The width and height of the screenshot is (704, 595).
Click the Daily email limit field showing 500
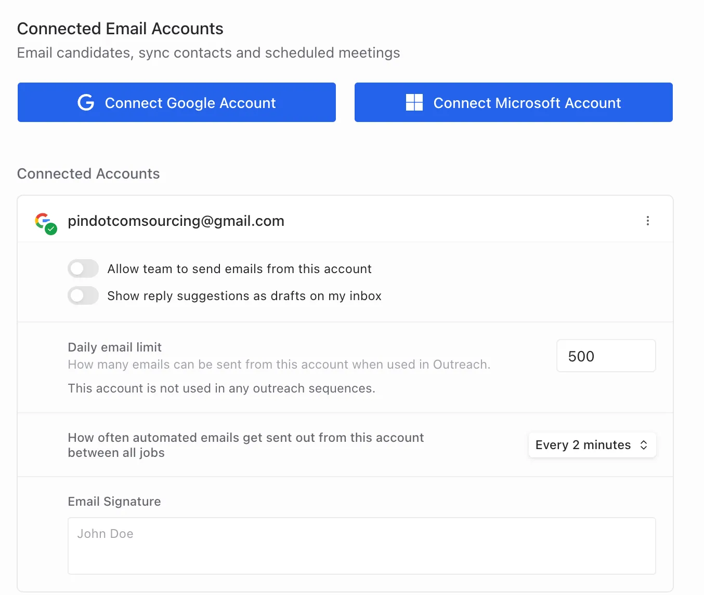pos(606,356)
